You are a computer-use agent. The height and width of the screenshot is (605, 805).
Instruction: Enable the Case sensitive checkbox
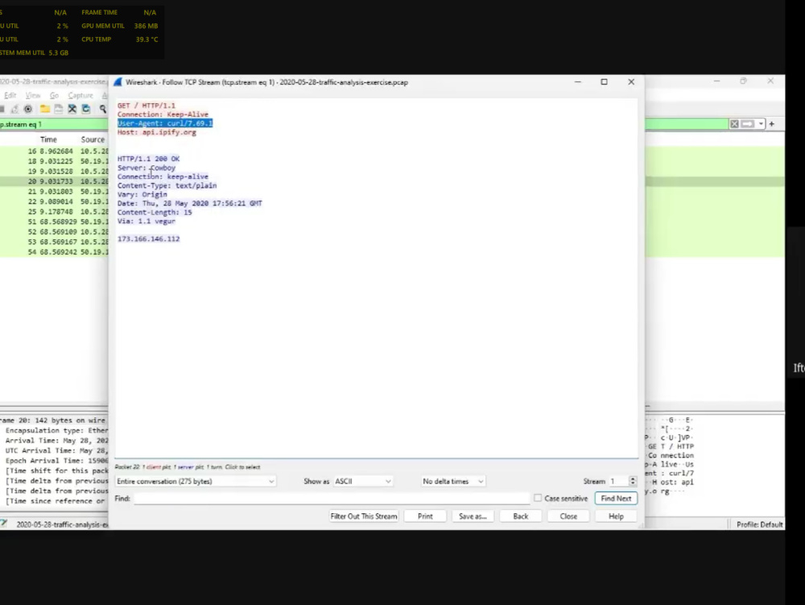[x=538, y=498]
